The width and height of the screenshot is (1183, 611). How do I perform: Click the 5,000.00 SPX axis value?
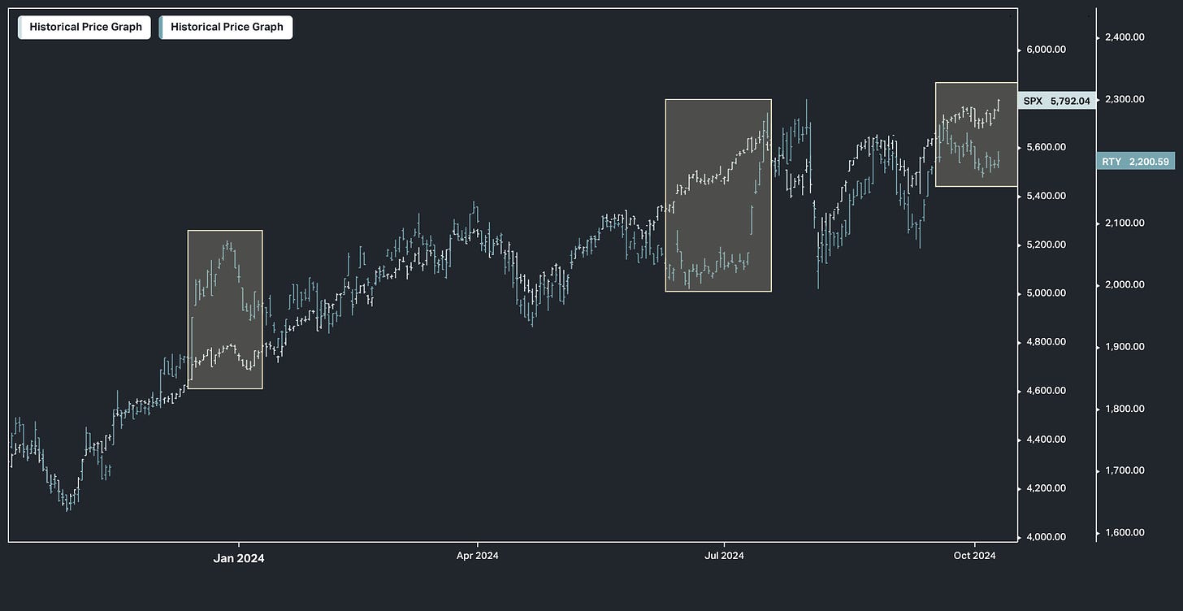1046,292
